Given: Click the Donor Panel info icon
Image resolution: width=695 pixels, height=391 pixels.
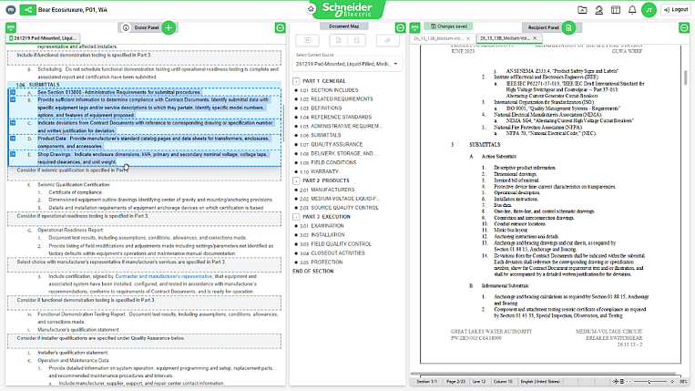Looking at the screenshot, I should click(126, 27).
